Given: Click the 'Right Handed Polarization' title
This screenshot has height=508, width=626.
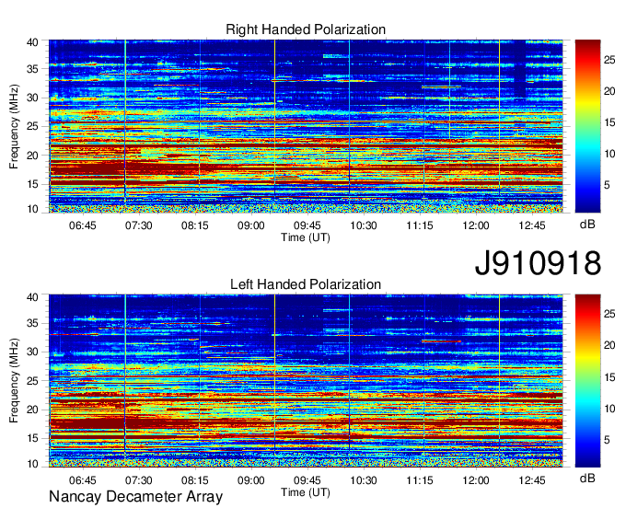Looking at the screenshot, I should pos(306,29).
